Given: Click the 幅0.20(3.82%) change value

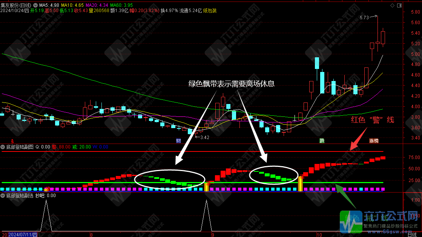Looking at the screenshot, I should (x=144, y=11).
